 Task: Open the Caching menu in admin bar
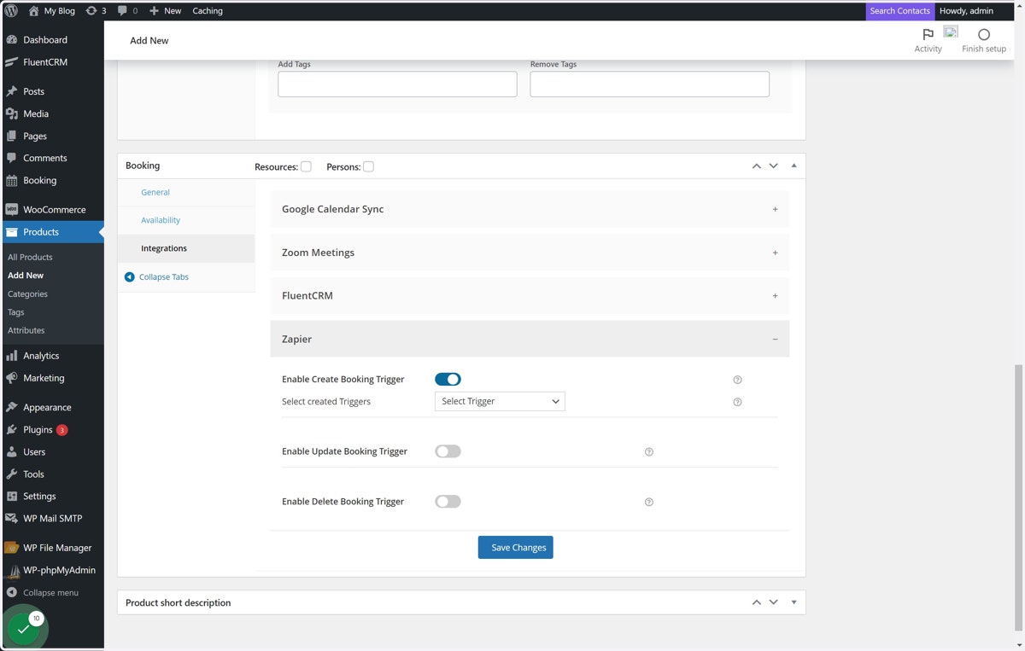(x=207, y=11)
